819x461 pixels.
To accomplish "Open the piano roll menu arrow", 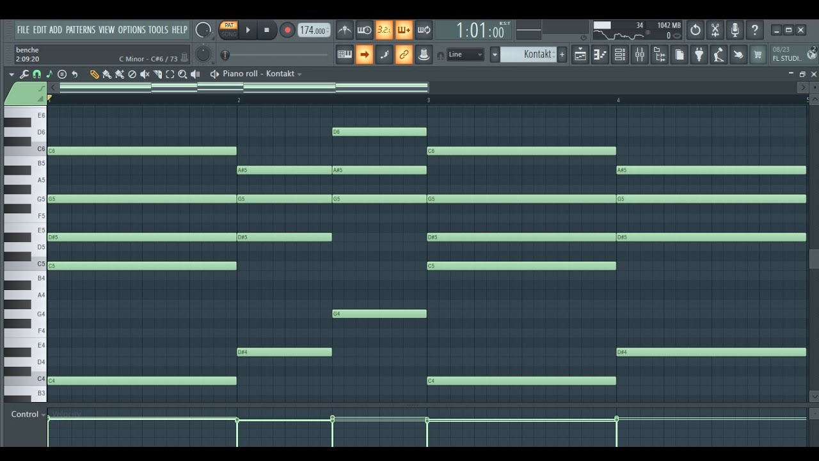I will pos(12,74).
